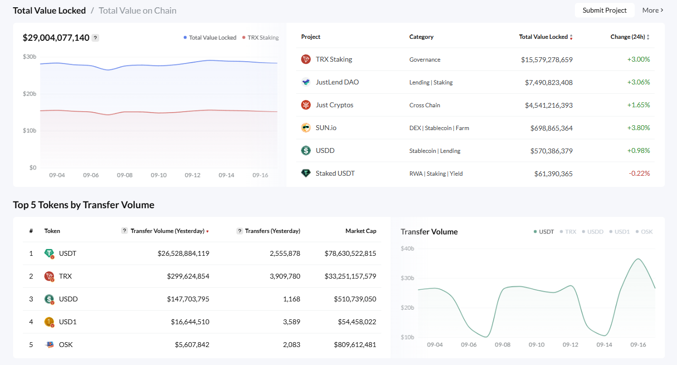Click the help icon next to the total value figure
Image resolution: width=677 pixels, height=365 pixels.
[x=96, y=37]
